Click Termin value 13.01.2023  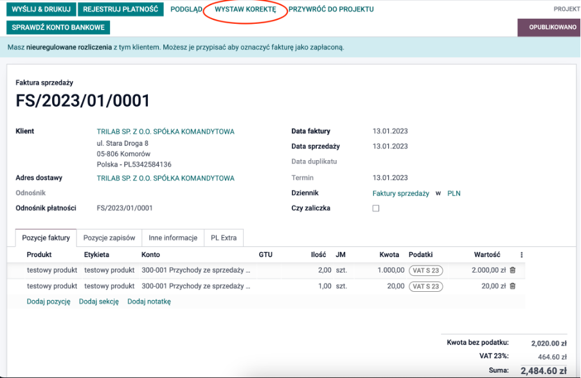[390, 178]
